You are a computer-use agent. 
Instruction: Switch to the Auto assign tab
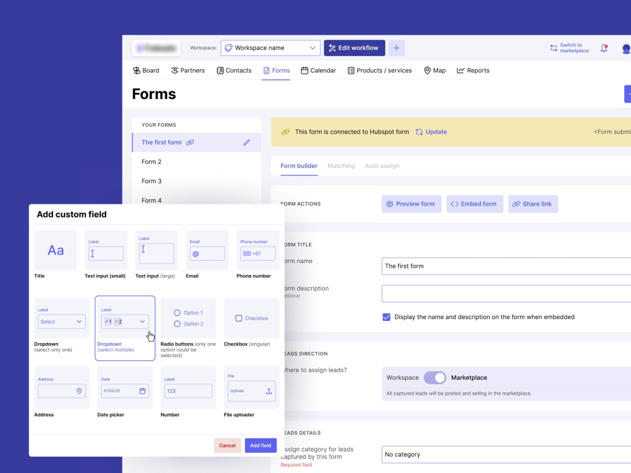[382, 166]
